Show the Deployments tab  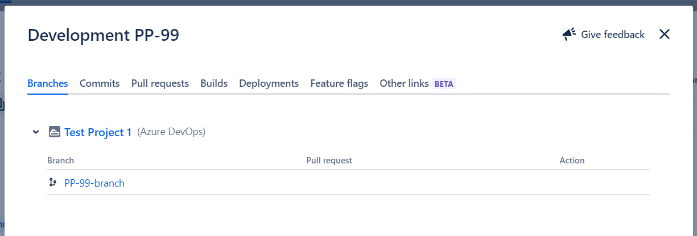pos(269,83)
